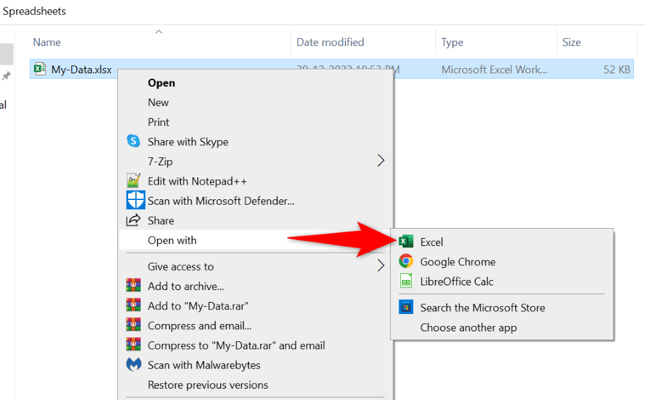This screenshot has width=646, height=400.
Task: Click the Skype icon in context menu
Action: [134, 141]
